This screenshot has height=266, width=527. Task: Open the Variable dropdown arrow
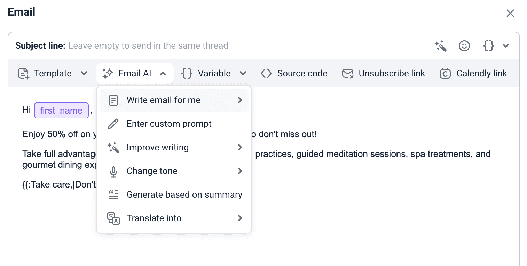click(243, 73)
